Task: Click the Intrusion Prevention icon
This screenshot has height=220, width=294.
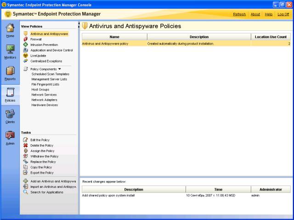Action: (x=26, y=45)
